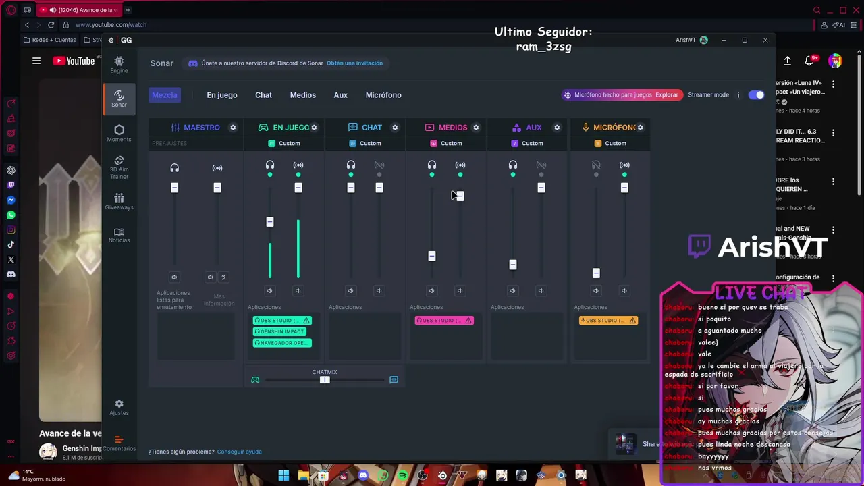Switch to the Medios tab
This screenshot has height=486, width=864.
[x=303, y=95]
